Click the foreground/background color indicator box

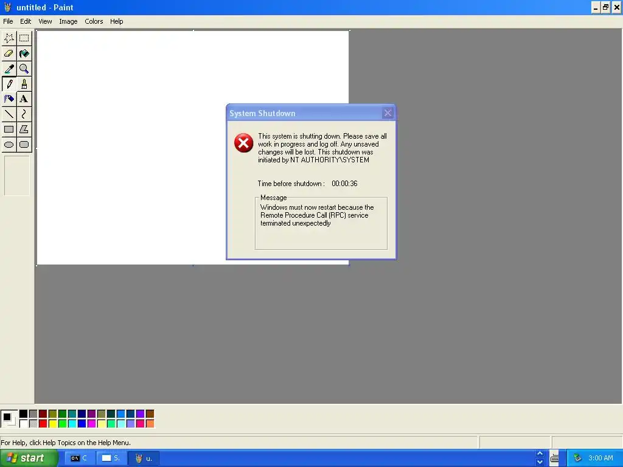click(x=9, y=419)
